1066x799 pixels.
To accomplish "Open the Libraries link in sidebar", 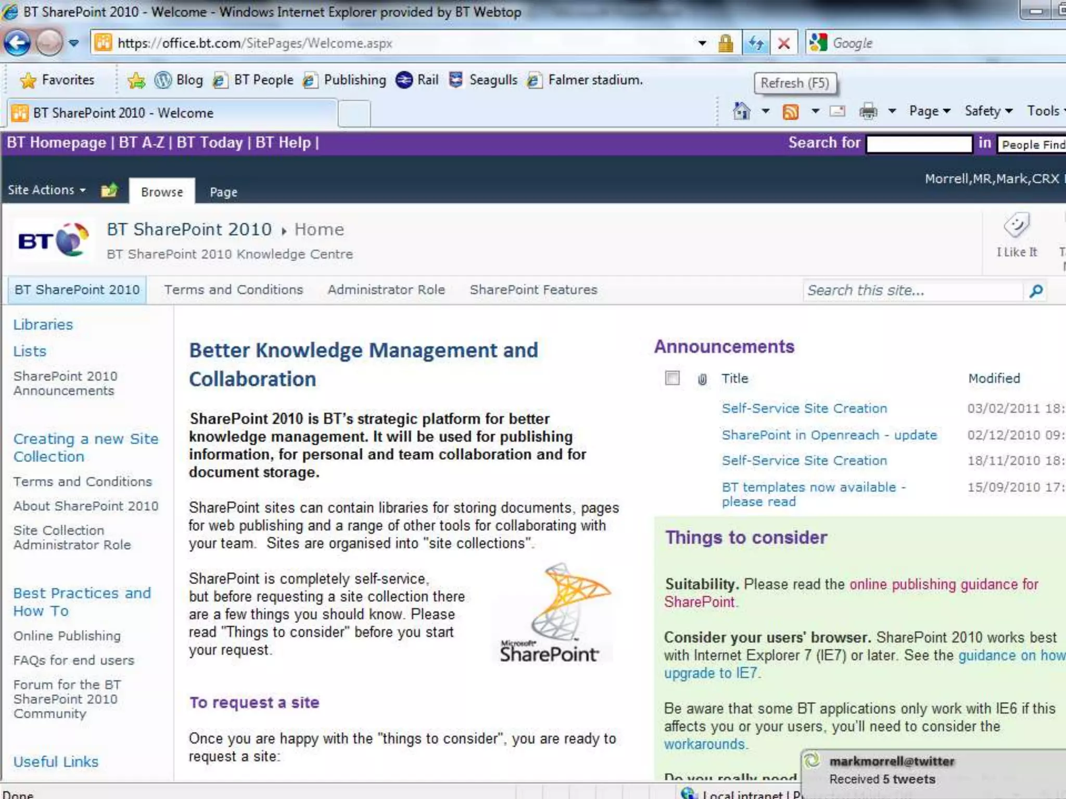I will tap(43, 325).
